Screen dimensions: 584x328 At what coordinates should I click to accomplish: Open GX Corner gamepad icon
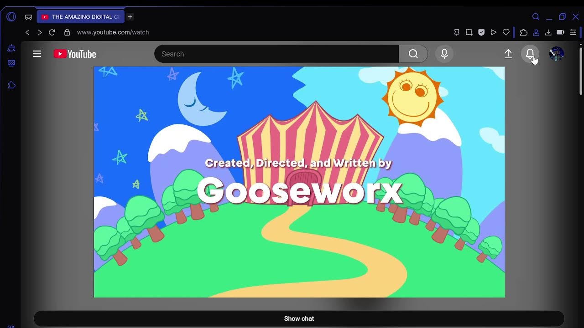point(28,17)
